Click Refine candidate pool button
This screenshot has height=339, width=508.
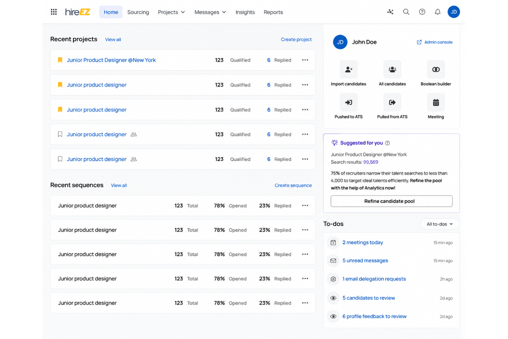(391, 201)
